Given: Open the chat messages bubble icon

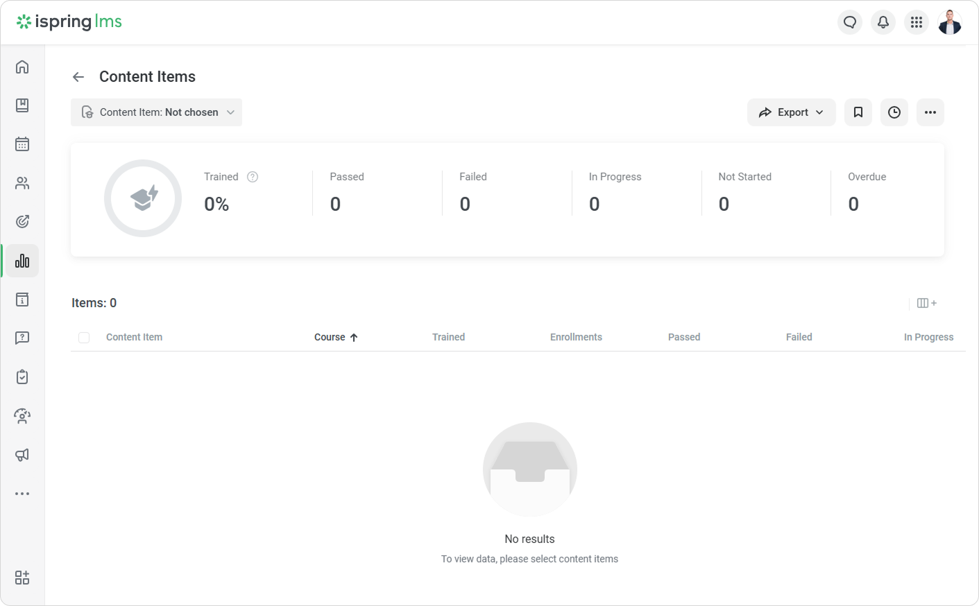Looking at the screenshot, I should (x=850, y=22).
